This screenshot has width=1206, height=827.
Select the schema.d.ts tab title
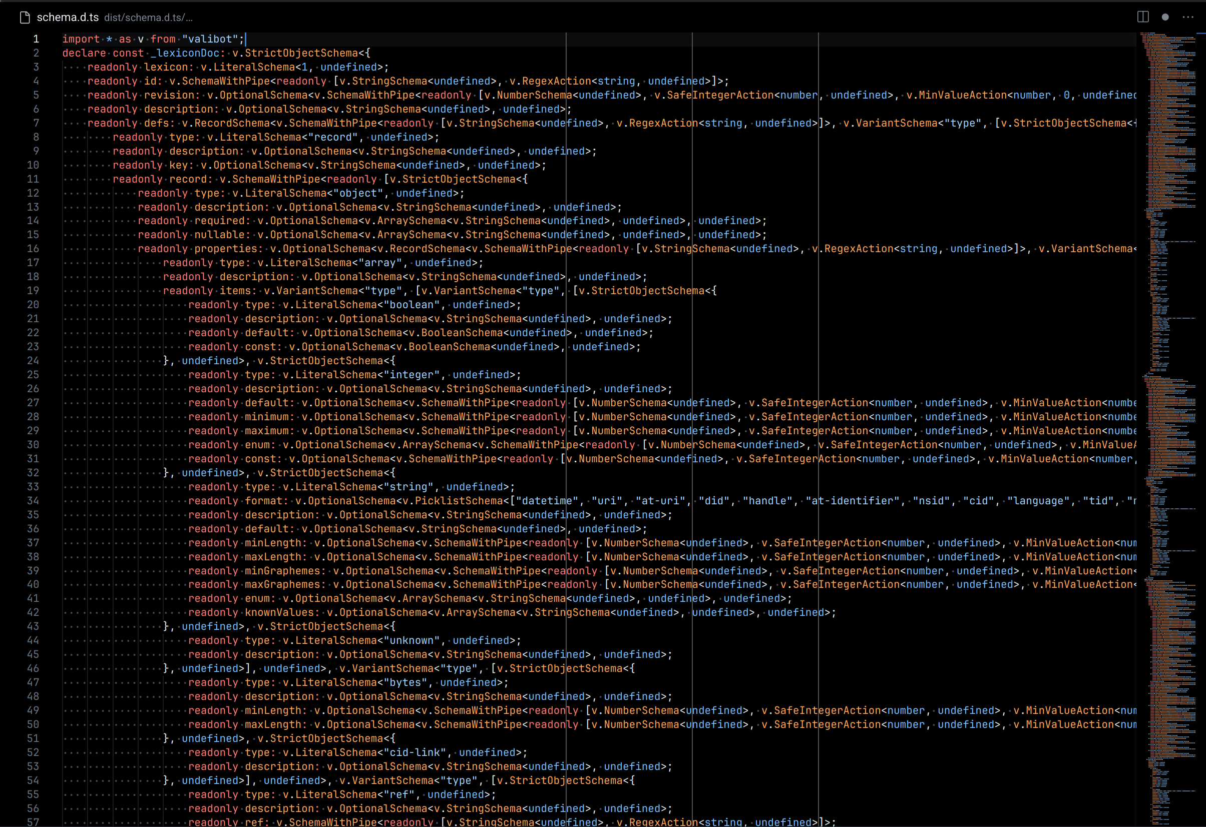pos(68,18)
